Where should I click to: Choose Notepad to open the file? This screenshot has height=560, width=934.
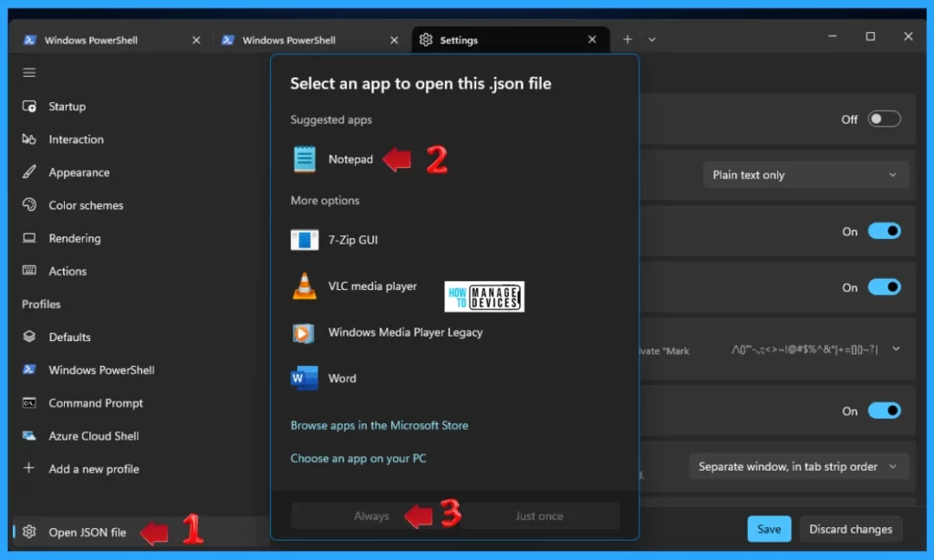click(350, 159)
